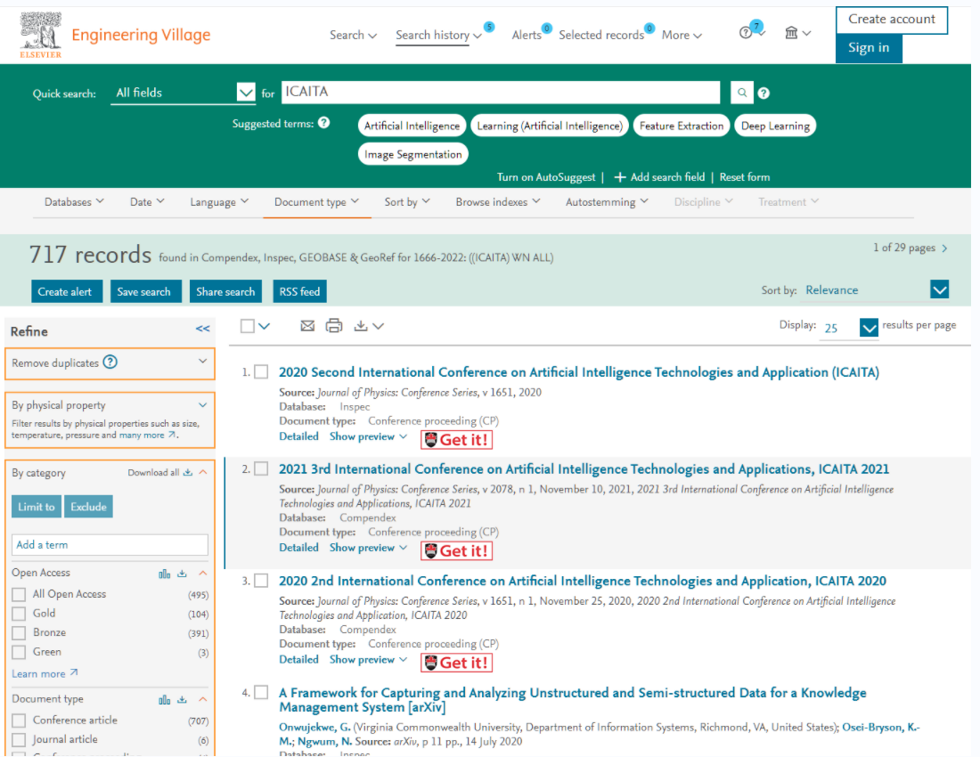Collapse the Document type facet

tap(202, 699)
